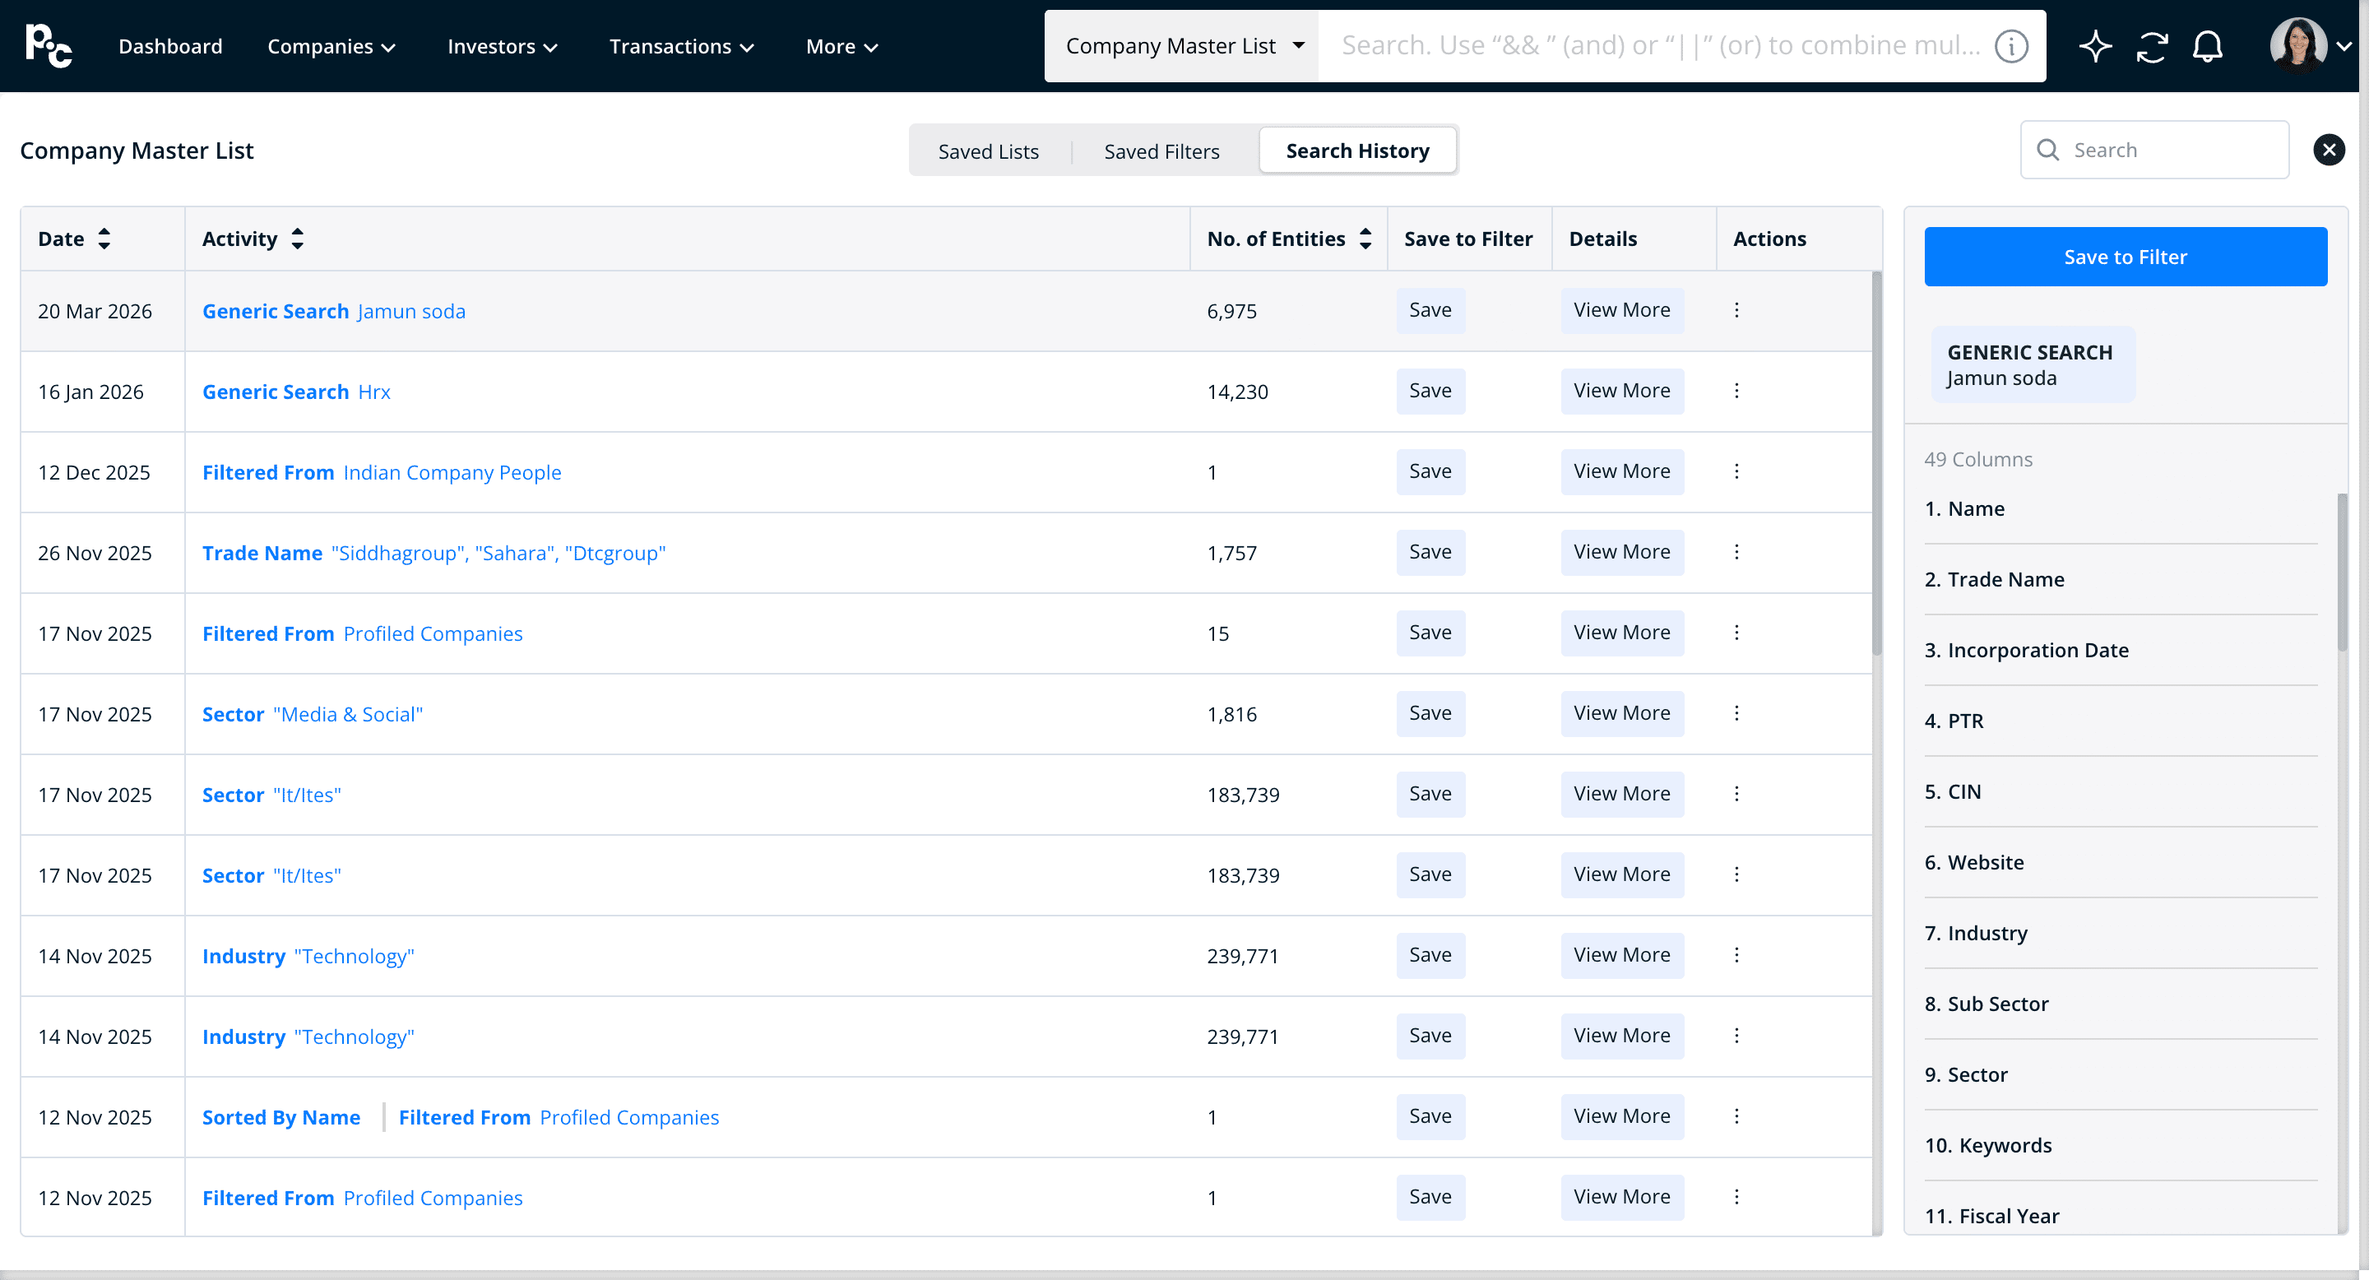This screenshot has width=2369, height=1280.
Task: Click the magnifier icon in the history search box
Action: 2047,150
